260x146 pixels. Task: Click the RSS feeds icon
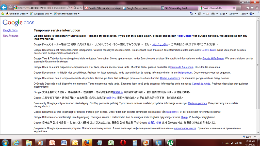point(200,14)
